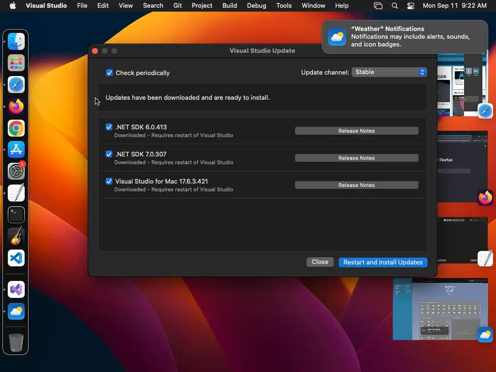
Task: Click Restart and Install Updates
Action: 383,262
